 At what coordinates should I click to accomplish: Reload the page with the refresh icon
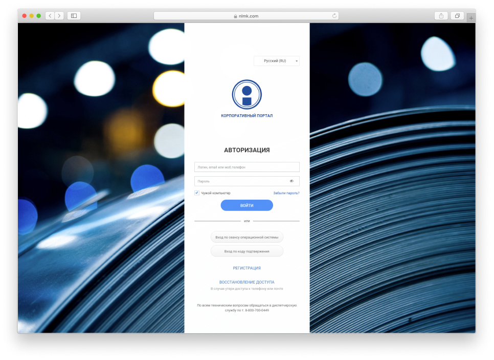334,16
